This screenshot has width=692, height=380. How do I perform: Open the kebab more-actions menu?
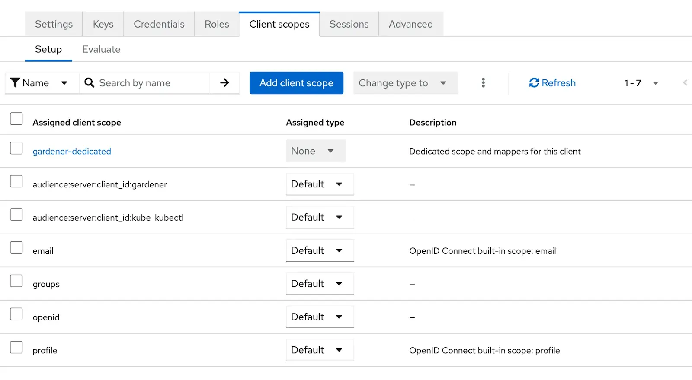(x=483, y=82)
